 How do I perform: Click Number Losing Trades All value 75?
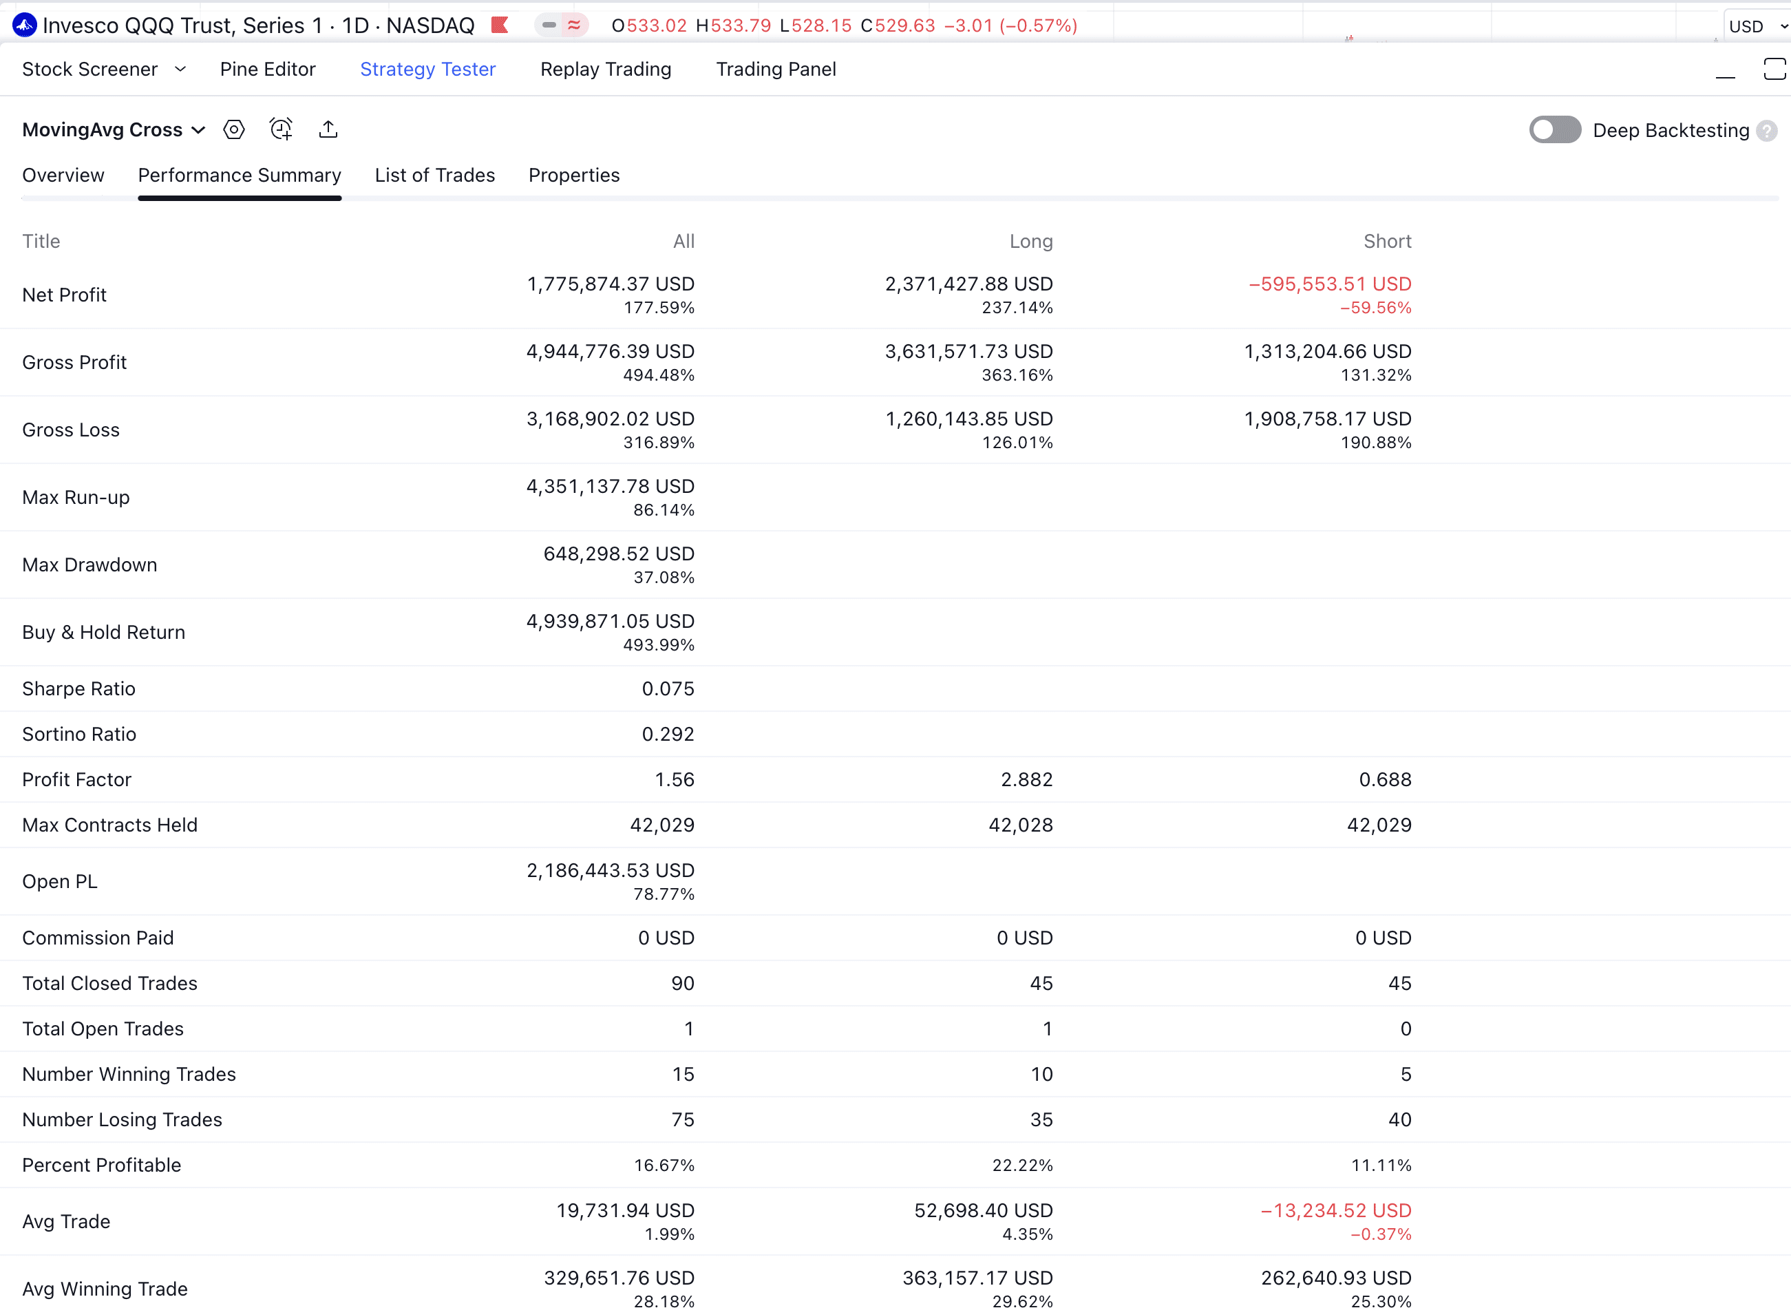[682, 1120]
